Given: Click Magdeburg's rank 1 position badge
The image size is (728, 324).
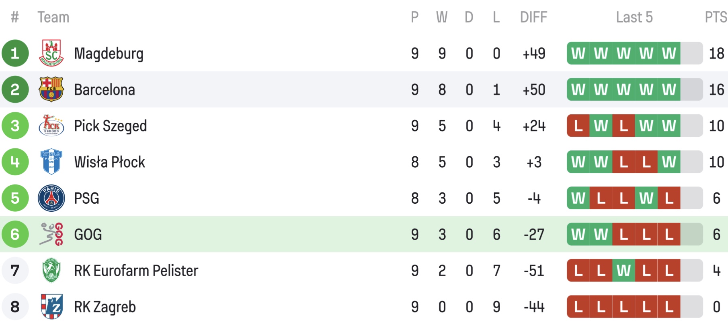Looking at the screenshot, I should (15, 53).
